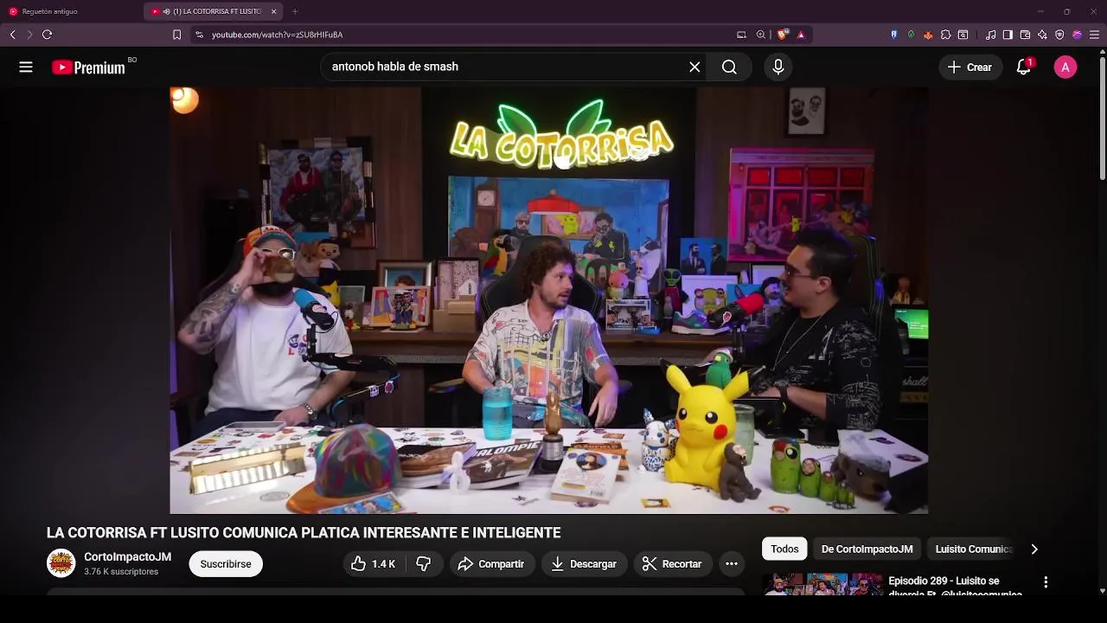Start voice search with the microphone
The height and width of the screenshot is (623, 1107).
[x=778, y=67]
